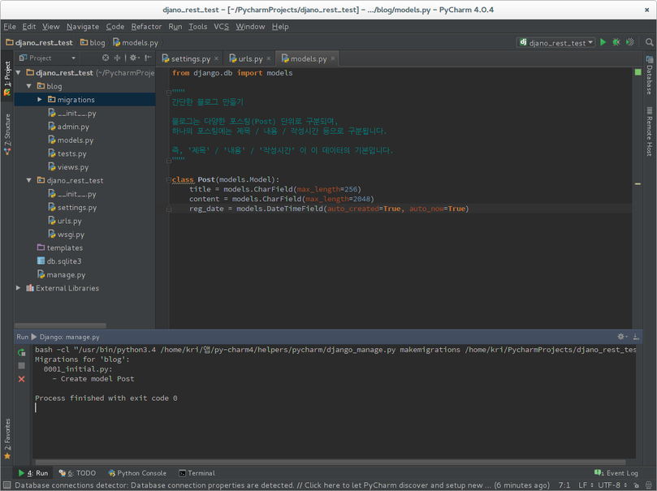Open the Database side panel
Image resolution: width=657 pixels, height=491 pixels.
point(650,75)
